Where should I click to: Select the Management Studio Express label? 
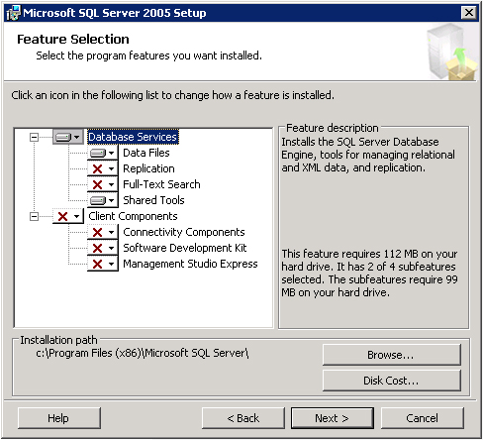coord(190,264)
